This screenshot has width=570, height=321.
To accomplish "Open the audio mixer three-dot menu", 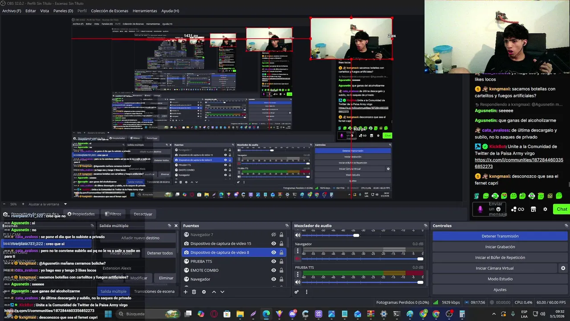I will 306,292.
